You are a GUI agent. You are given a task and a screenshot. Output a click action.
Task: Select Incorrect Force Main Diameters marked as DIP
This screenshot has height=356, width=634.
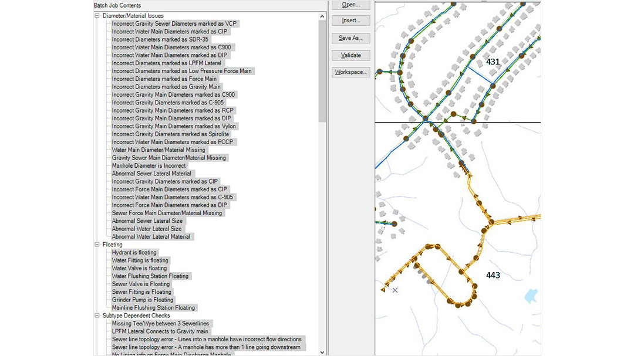[170, 205]
